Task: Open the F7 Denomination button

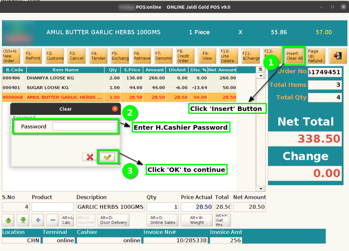Action: [164, 56]
